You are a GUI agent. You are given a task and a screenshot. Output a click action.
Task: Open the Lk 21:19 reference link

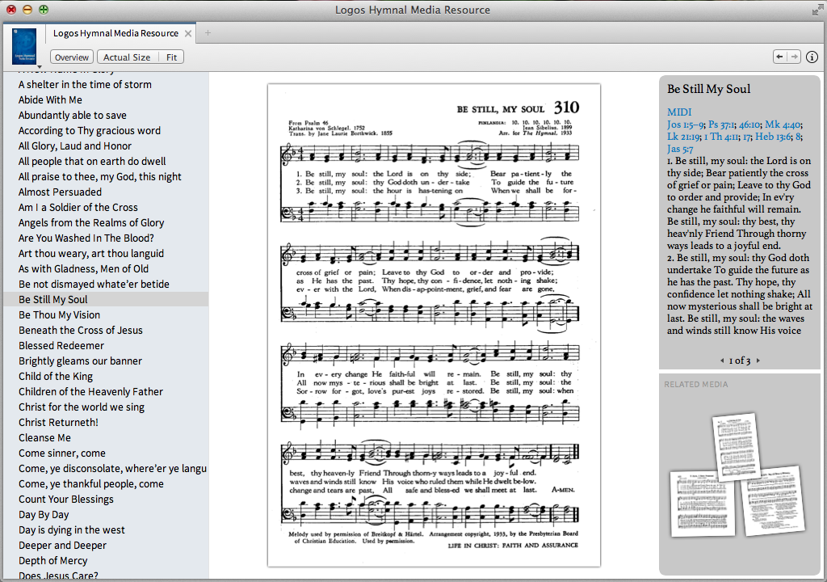point(683,137)
